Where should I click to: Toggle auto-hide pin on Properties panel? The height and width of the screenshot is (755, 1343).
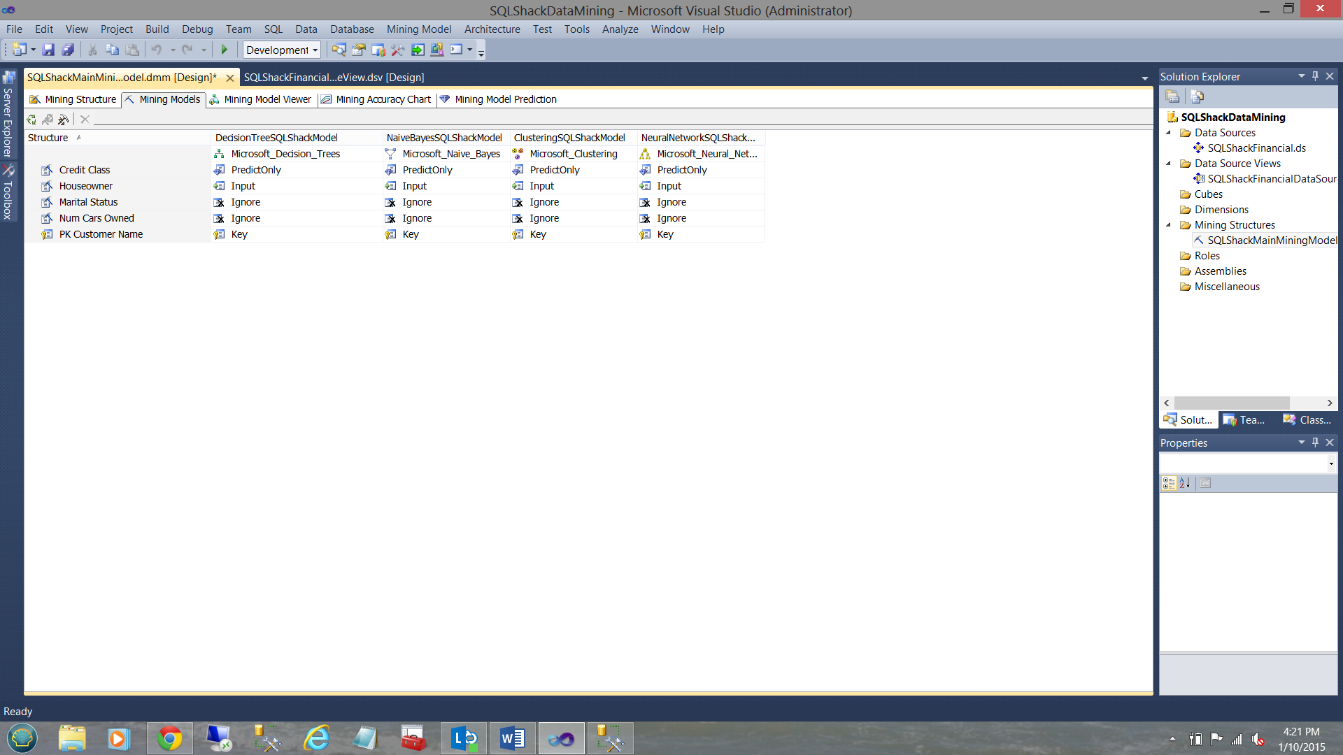click(x=1315, y=443)
